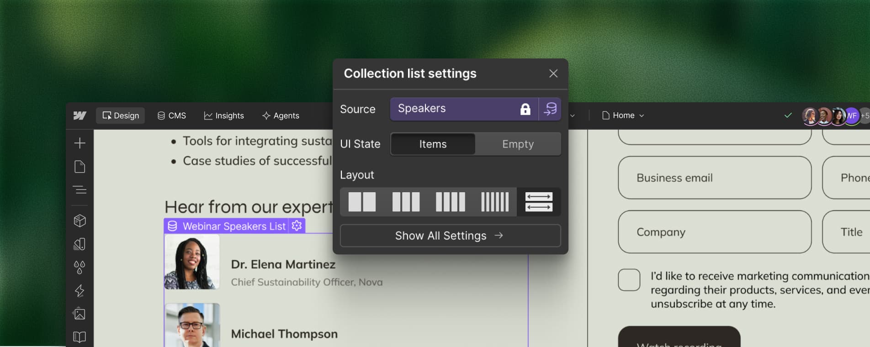This screenshot has height=347, width=870.
Task: Switch to the Insights tab
Action: 224,116
